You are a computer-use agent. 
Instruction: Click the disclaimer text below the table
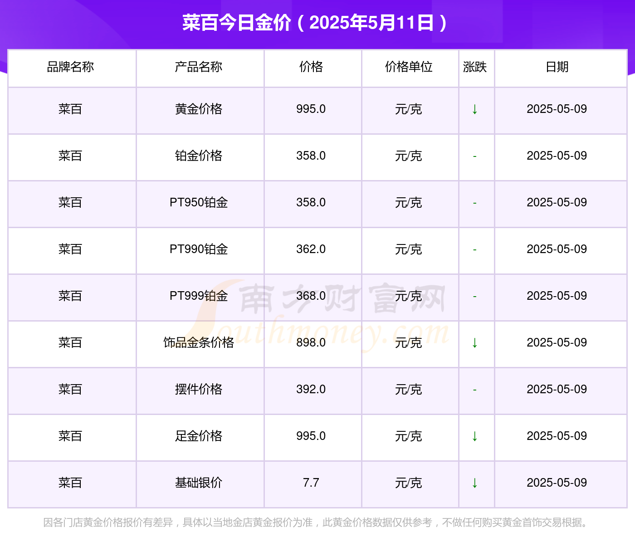[x=317, y=523]
